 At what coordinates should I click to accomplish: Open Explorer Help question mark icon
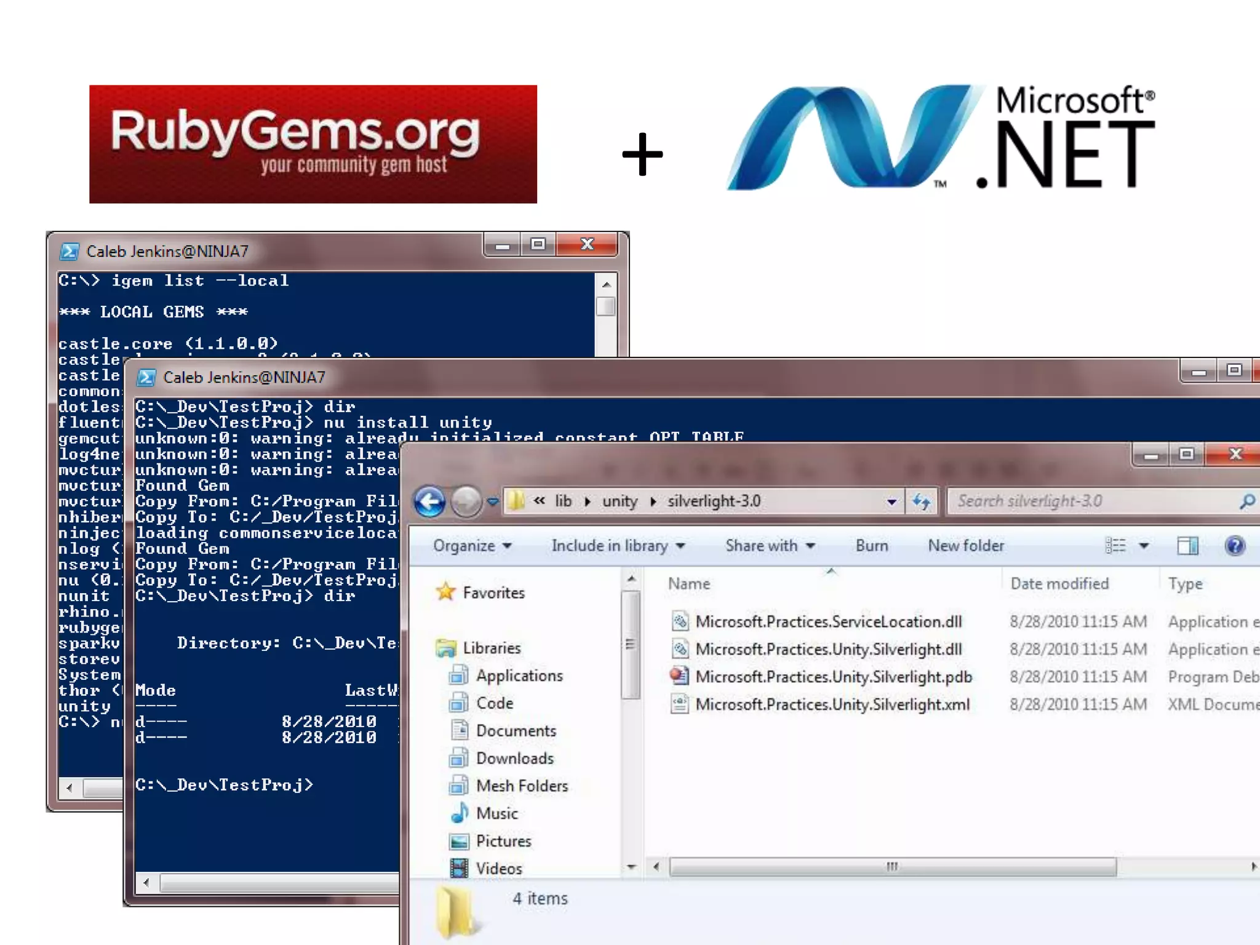pyautogui.click(x=1234, y=546)
